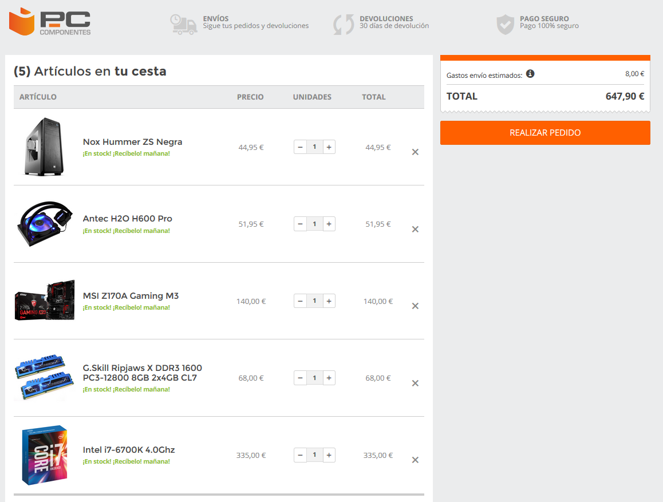
Task: Click the Antec liquid cooler thumbnail
Action: 45,224
